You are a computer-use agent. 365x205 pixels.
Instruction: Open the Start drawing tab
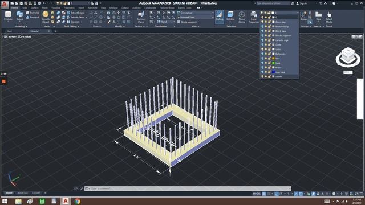(x=9, y=31)
